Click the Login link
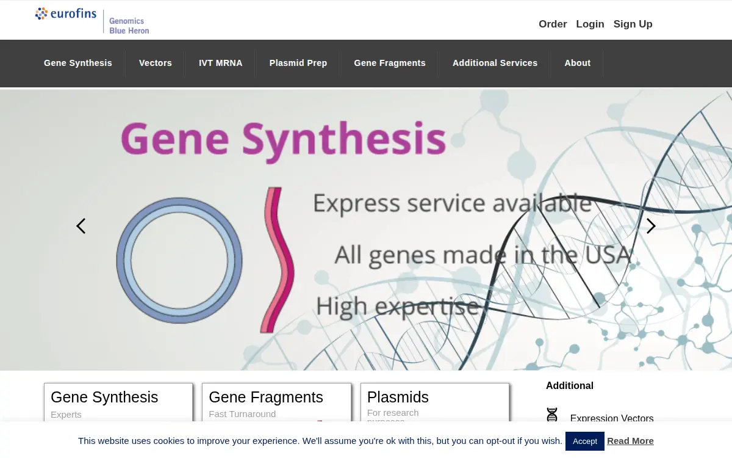732x458 pixels. (590, 24)
